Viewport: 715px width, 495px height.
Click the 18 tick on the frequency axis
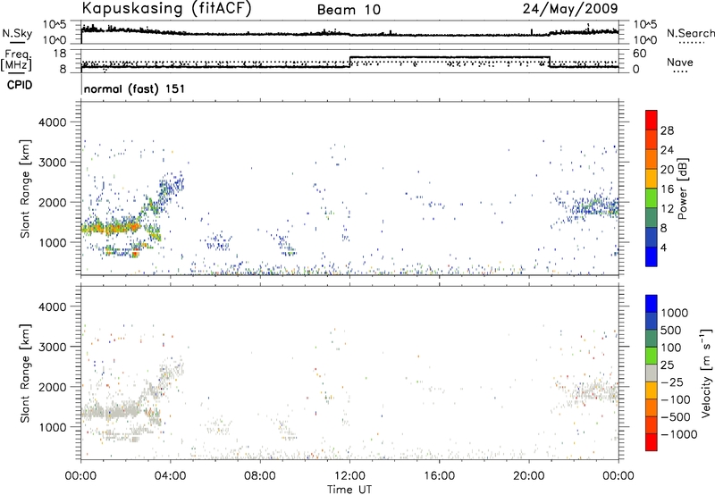60,54
